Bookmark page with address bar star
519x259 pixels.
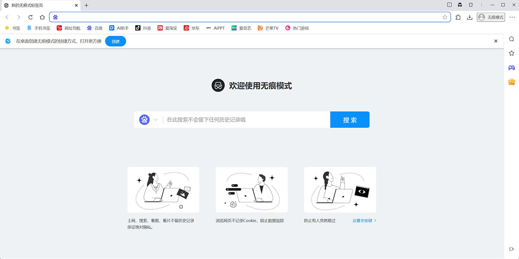(445, 17)
